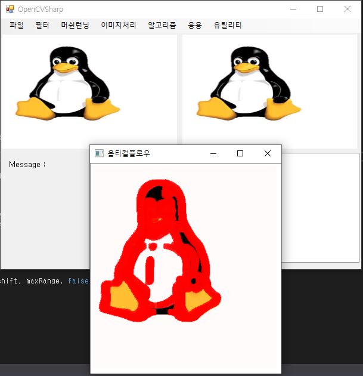Open the 유틸리티 menu
The image size is (363, 376).
coord(228,25)
